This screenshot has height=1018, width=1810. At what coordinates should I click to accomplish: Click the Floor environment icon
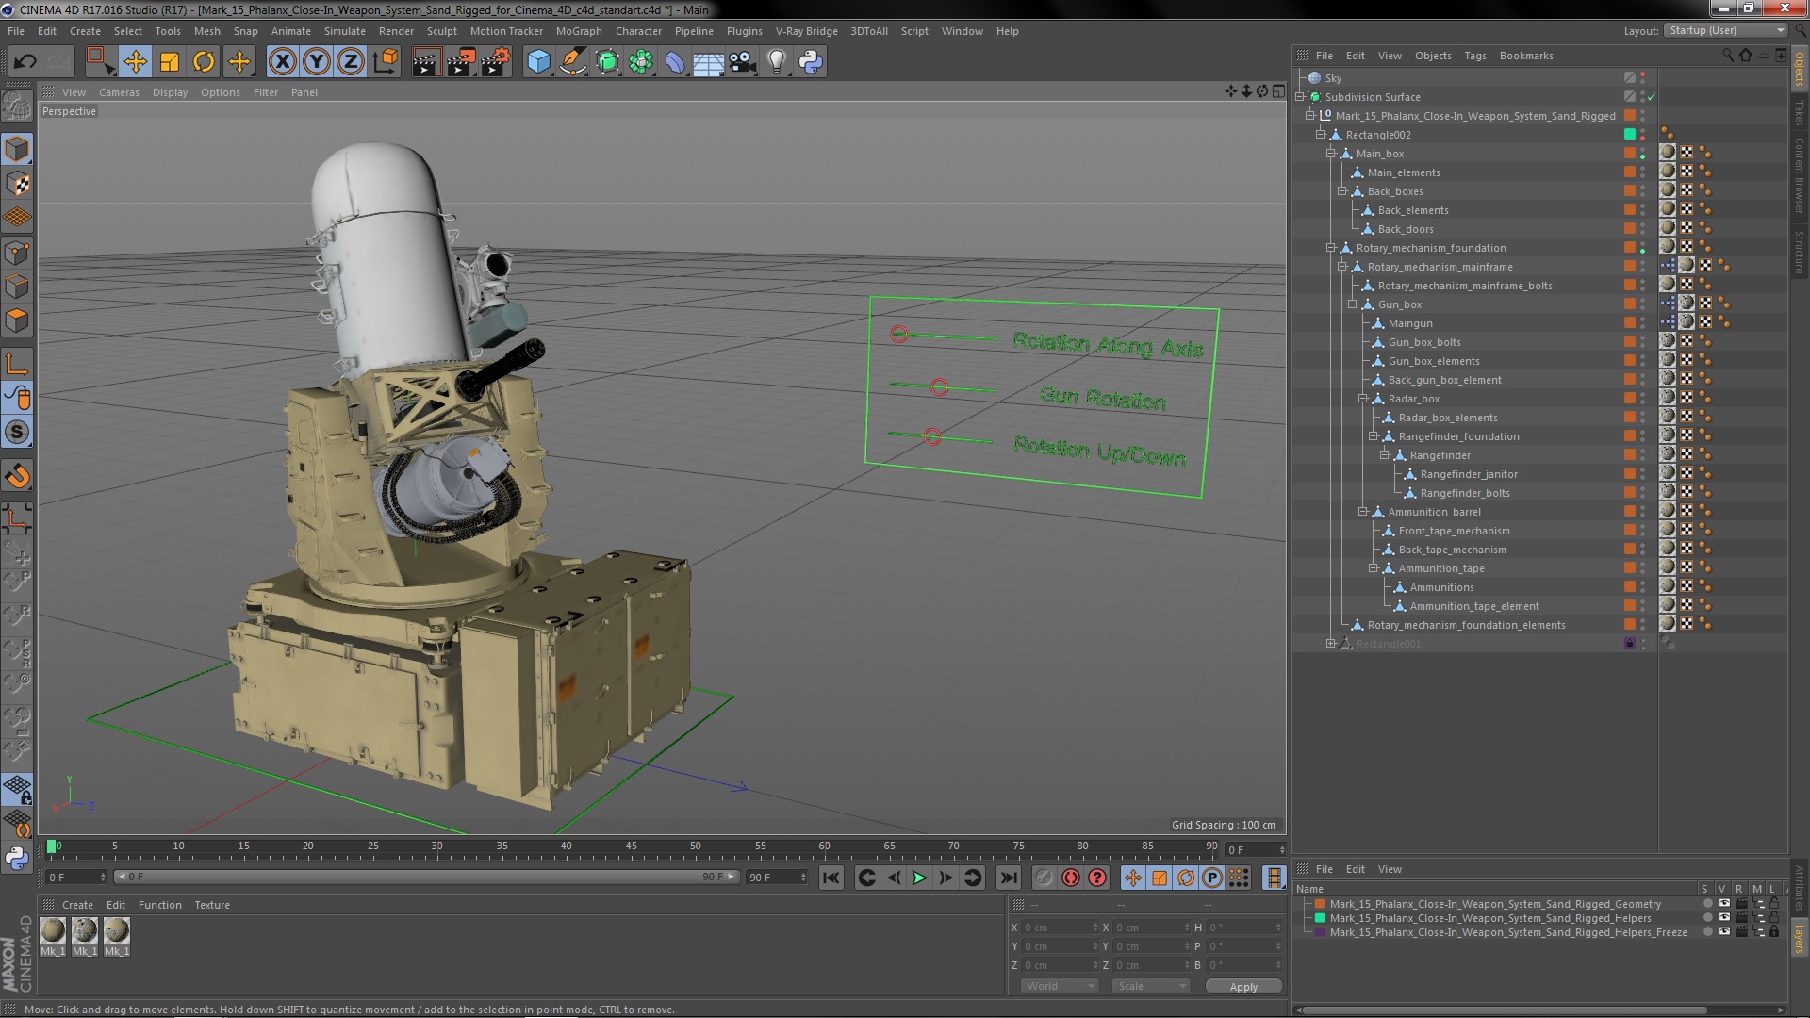tap(708, 62)
